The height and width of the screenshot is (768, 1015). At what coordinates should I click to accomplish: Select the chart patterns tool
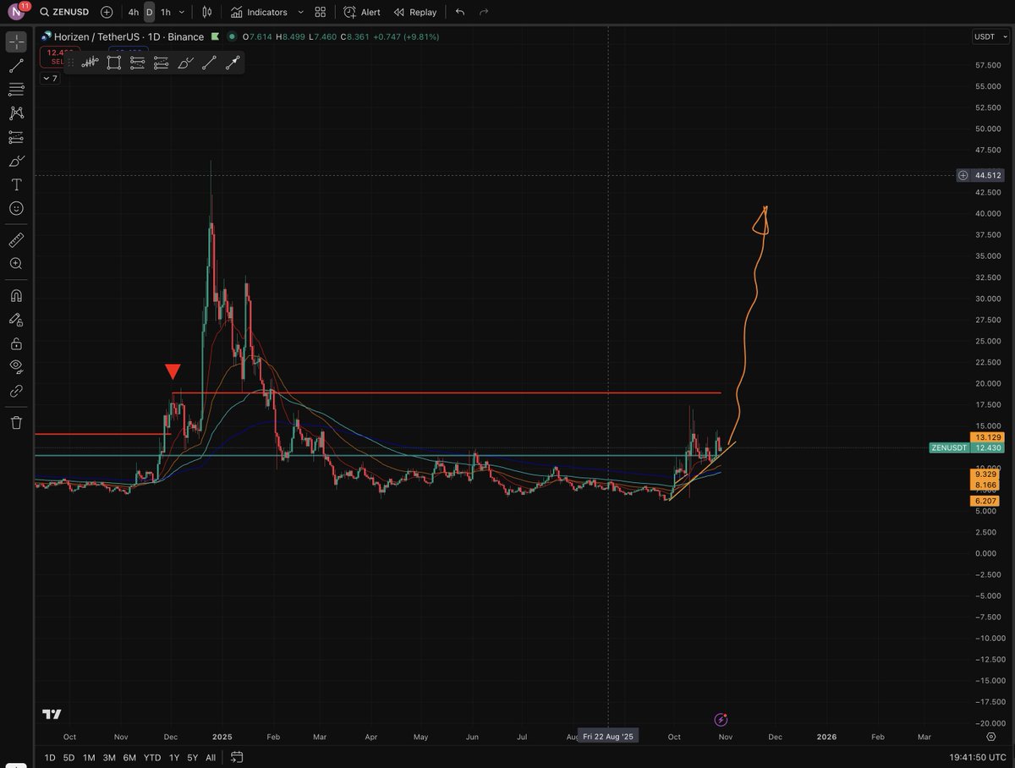(x=16, y=112)
